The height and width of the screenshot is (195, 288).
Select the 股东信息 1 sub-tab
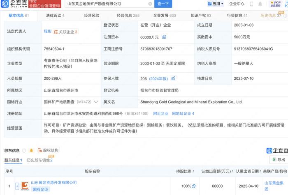click(x=13, y=160)
